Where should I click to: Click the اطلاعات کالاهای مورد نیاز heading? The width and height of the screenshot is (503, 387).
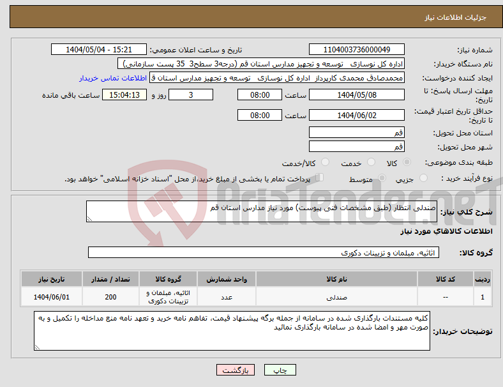(446, 231)
